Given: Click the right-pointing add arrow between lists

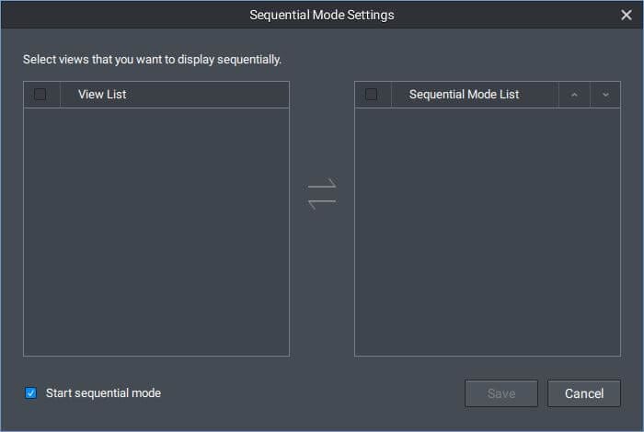Looking at the screenshot, I should click(322, 185).
